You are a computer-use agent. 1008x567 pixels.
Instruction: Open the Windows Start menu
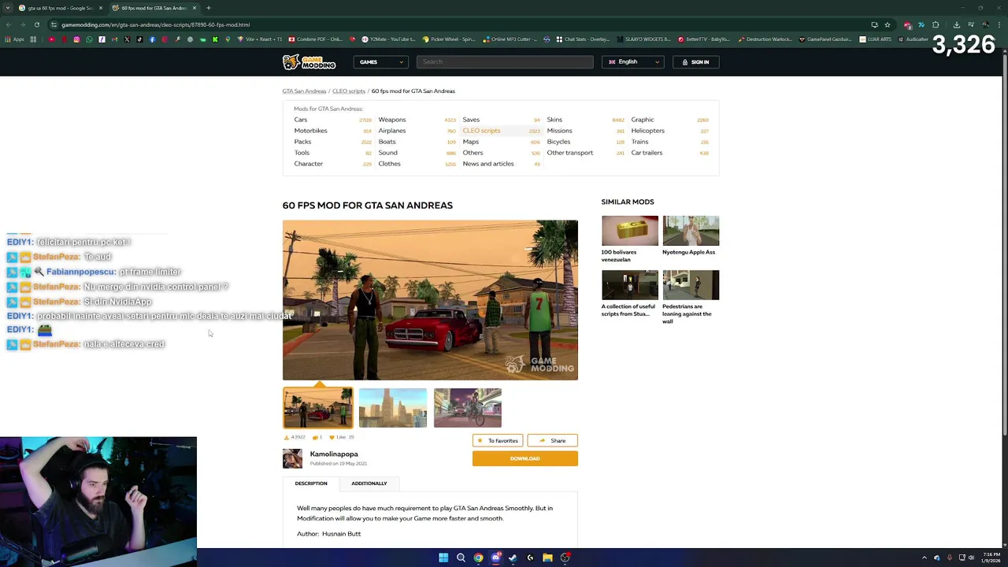pyautogui.click(x=443, y=558)
